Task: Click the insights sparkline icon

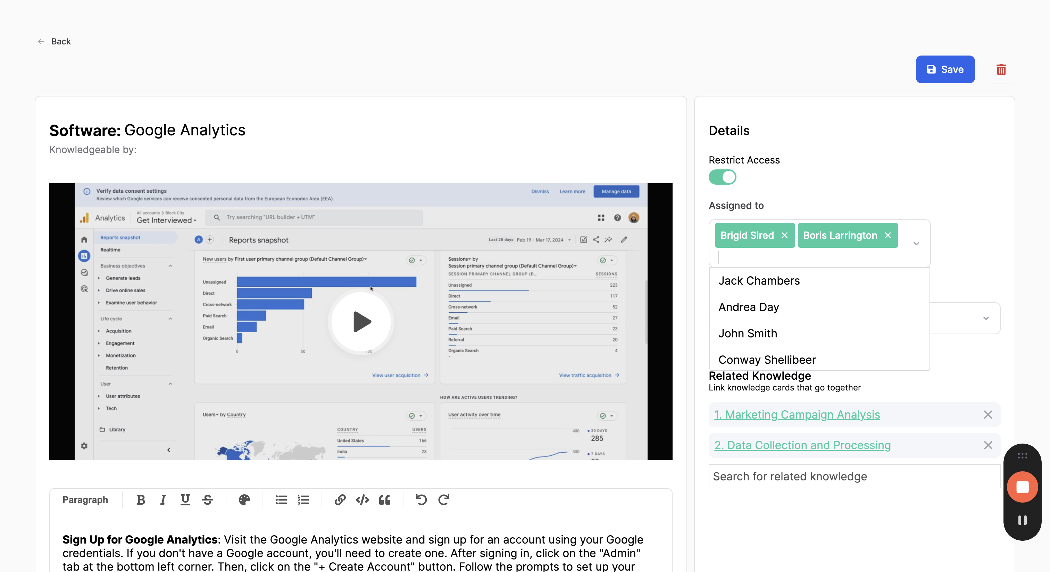Action: [x=608, y=239]
